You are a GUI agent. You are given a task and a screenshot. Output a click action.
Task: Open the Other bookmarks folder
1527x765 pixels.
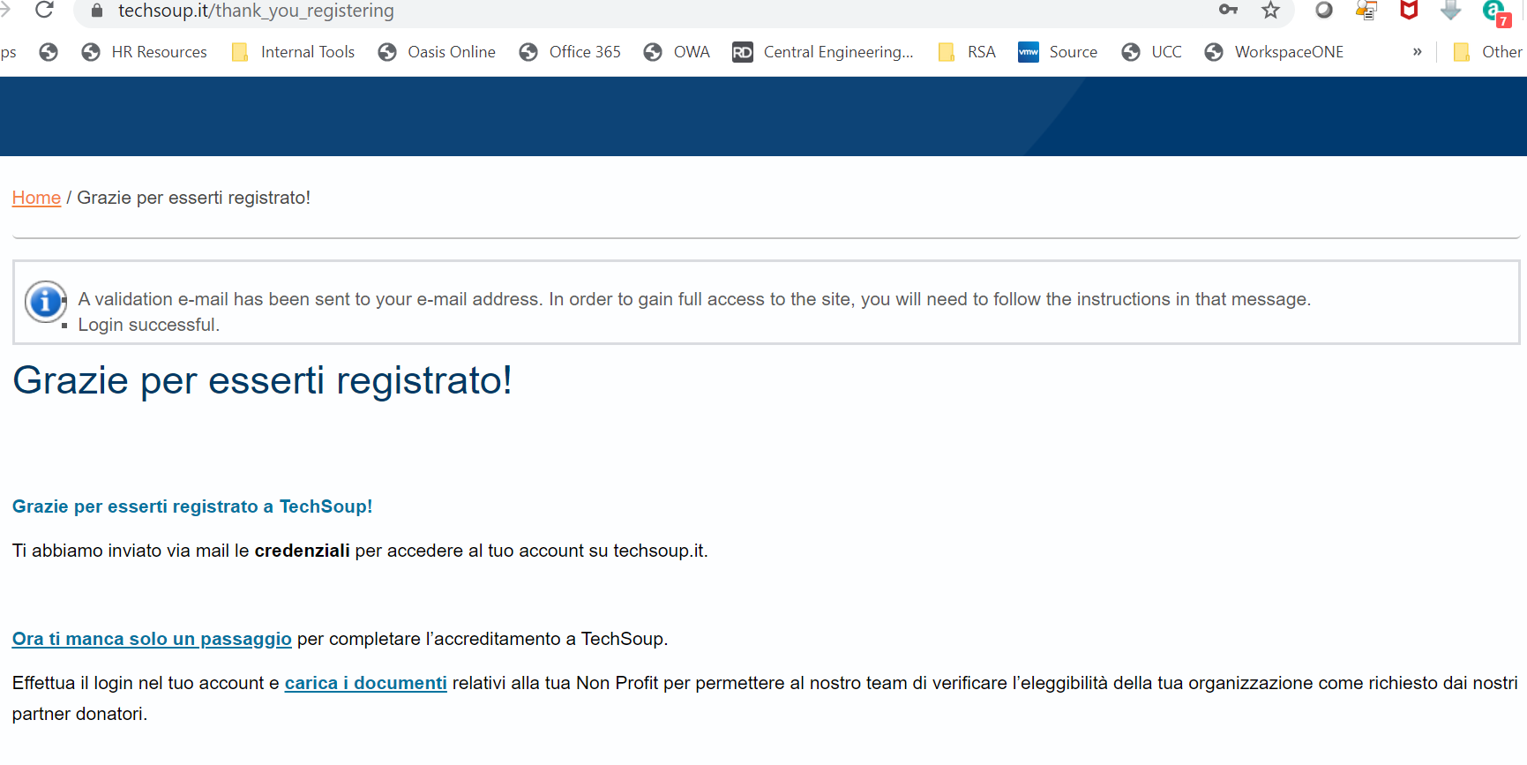[x=1488, y=52]
